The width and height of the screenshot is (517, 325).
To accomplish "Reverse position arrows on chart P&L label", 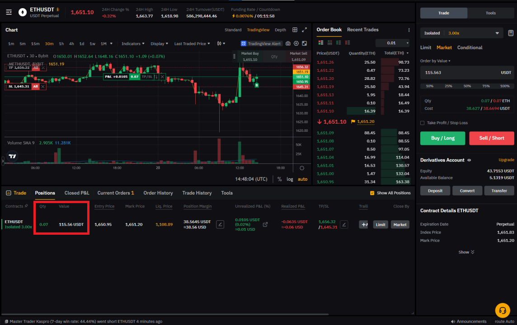I will (156, 77).
